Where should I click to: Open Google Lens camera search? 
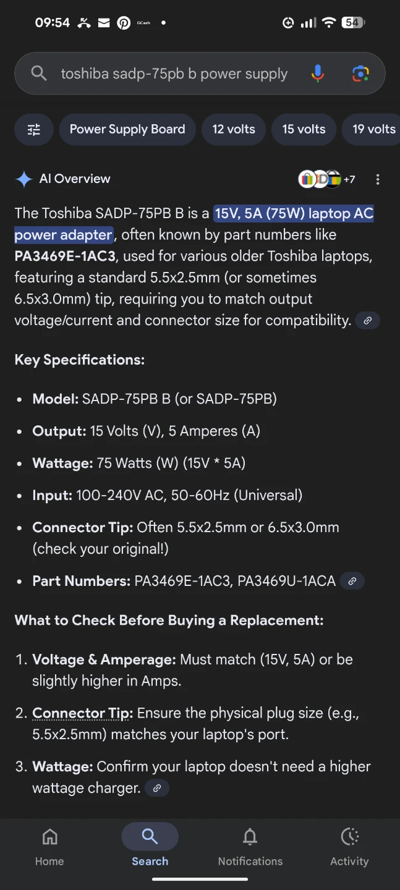click(360, 74)
